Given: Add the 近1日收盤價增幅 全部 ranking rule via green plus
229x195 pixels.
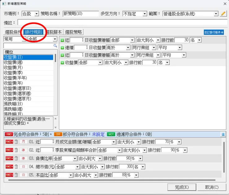Looking at the screenshot, I should coord(63,40).
